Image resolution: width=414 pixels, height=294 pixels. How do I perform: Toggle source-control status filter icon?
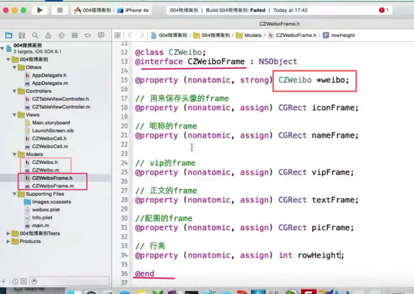(x=24, y=281)
